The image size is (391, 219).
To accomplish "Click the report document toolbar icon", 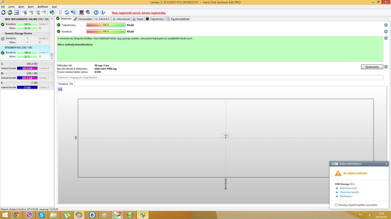I will click(60, 12).
